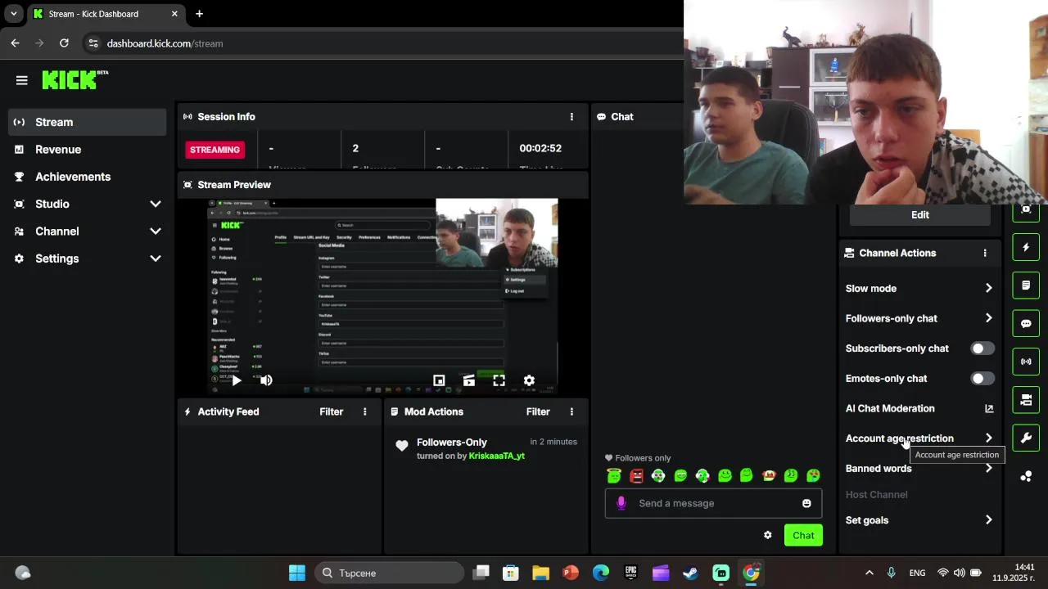The height and width of the screenshot is (589, 1048).
Task: Click the broadcast signal icon in right rail
Action: pyautogui.click(x=1026, y=362)
